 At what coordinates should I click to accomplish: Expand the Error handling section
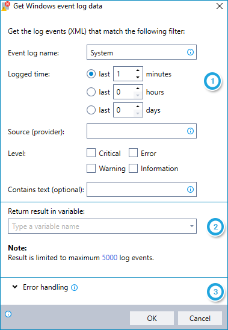[x=15, y=287]
